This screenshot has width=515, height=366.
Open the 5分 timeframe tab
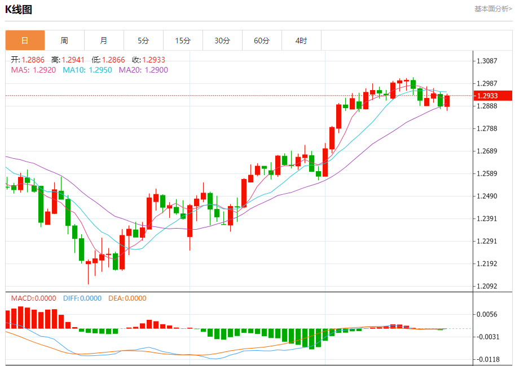click(143, 41)
